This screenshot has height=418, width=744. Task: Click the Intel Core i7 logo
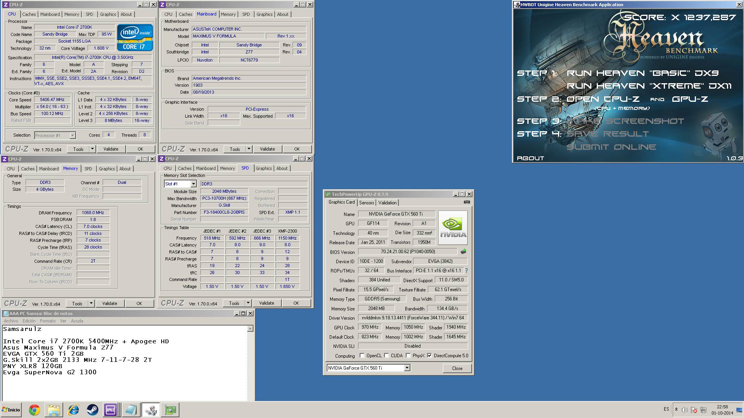[135, 38]
